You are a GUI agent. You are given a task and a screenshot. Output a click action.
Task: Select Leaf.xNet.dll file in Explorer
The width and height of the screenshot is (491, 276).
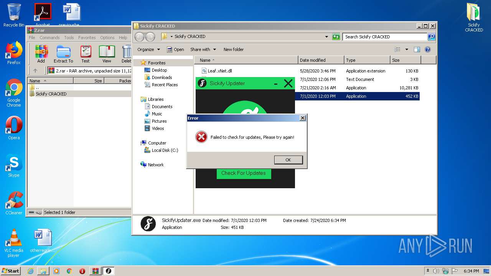pos(220,71)
